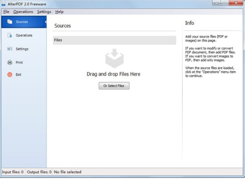The width and height of the screenshot is (245, 179).
Task: Select the Sources label in sidebar
Action: coord(22,22)
